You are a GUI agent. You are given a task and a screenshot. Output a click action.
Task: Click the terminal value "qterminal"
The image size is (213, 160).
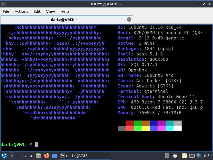(x=156, y=91)
